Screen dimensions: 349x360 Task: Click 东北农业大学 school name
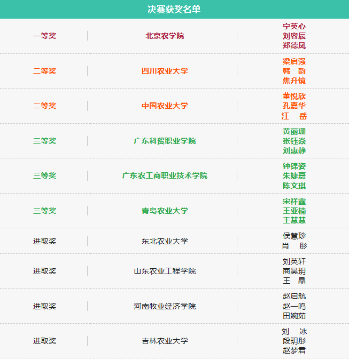[x=165, y=241]
